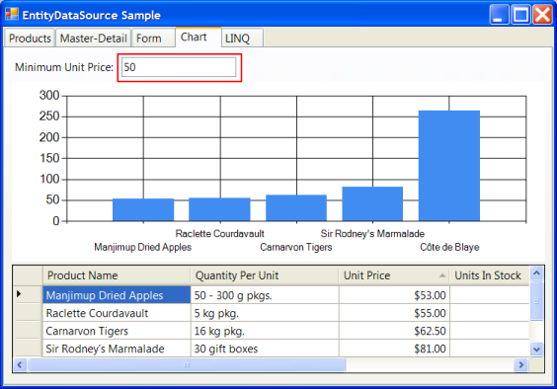Image resolution: width=557 pixels, height=389 pixels.
Task: Click the grid's vertical scroll down arrow
Action: pyautogui.click(x=536, y=350)
